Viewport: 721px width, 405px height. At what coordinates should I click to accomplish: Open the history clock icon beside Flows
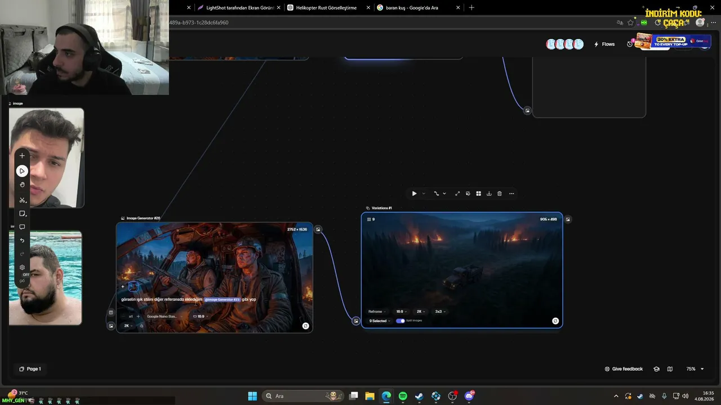(630, 44)
